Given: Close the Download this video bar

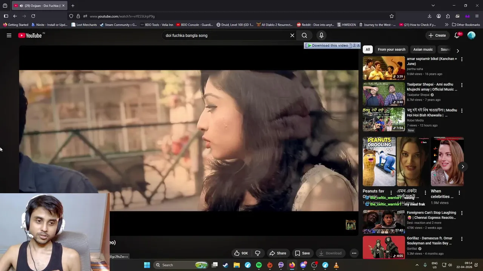Looking at the screenshot, I should point(358,45).
